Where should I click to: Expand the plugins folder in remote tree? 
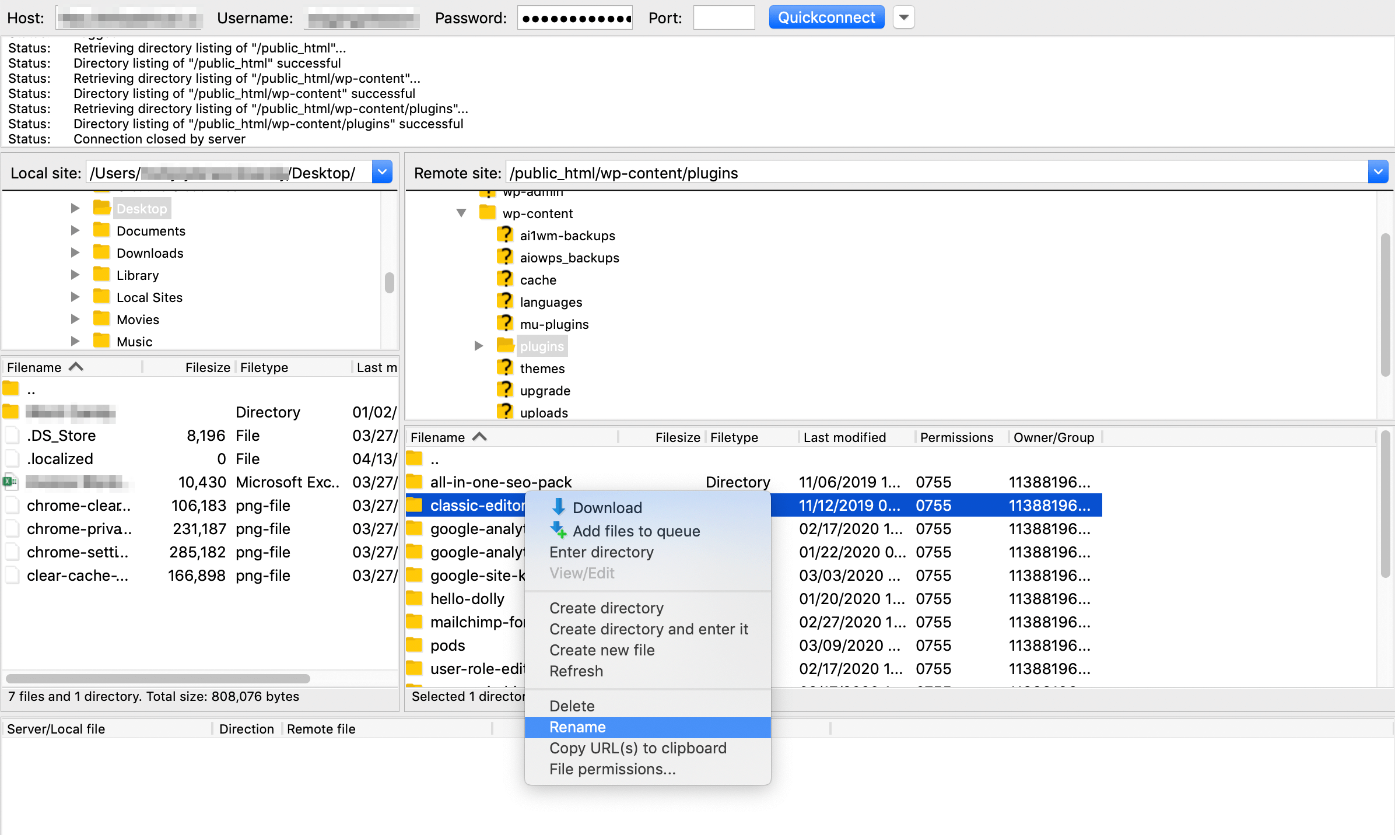tap(479, 346)
